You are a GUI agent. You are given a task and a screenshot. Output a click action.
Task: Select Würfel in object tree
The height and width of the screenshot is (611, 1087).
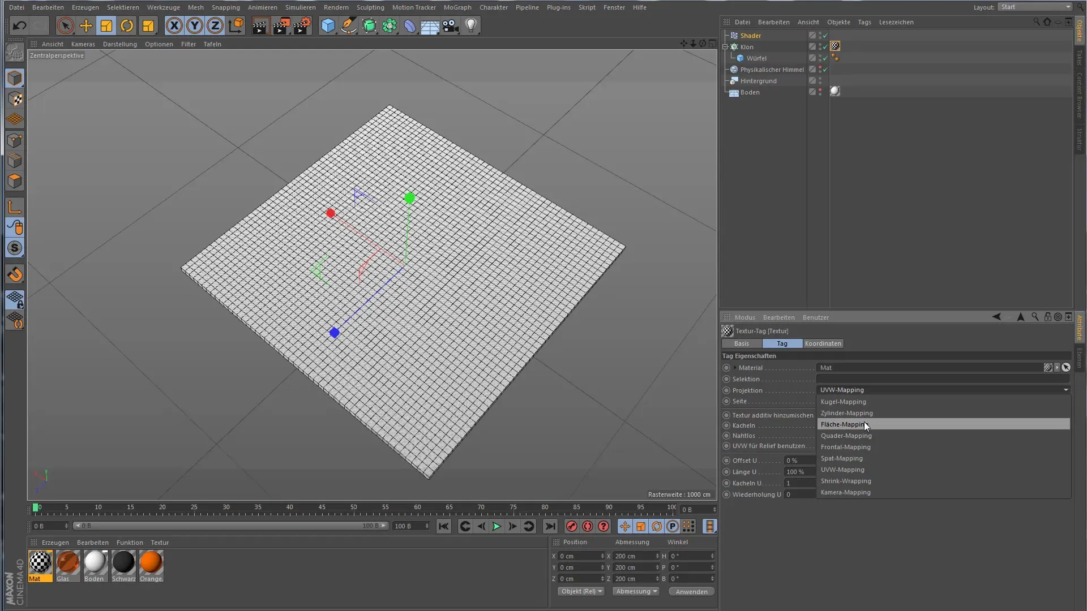click(x=756, y=58)
